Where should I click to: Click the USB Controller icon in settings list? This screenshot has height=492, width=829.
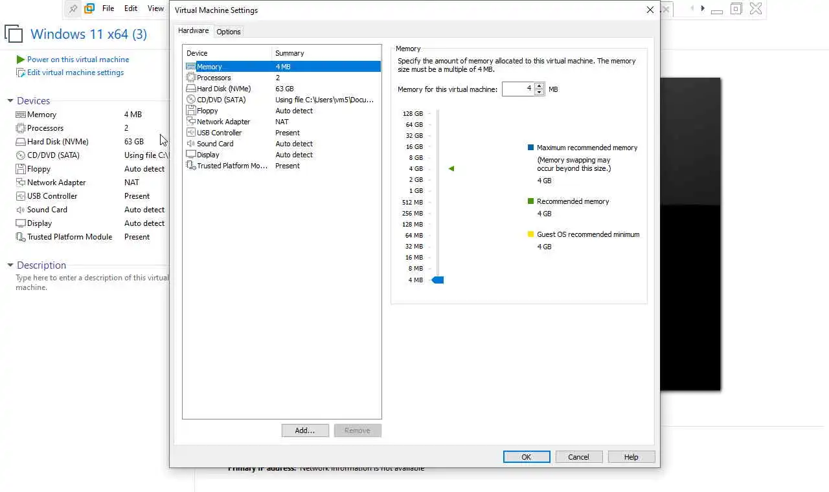191,133
